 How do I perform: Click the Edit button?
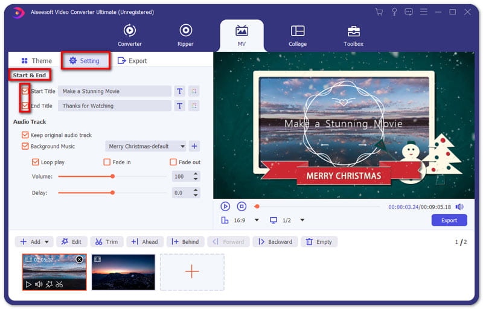71,242
